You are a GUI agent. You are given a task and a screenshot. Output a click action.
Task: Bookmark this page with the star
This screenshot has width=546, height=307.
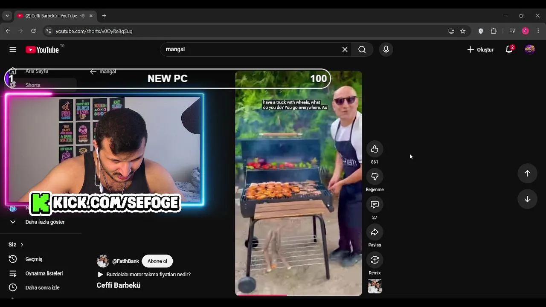(463, 31)
